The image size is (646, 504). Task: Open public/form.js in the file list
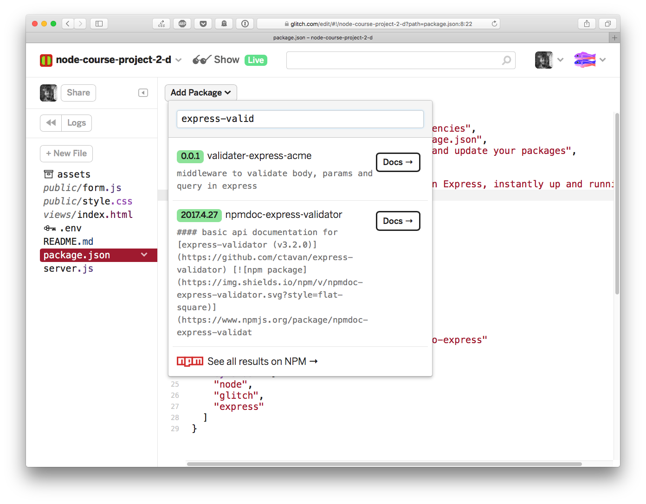click(x=82, y=188)
